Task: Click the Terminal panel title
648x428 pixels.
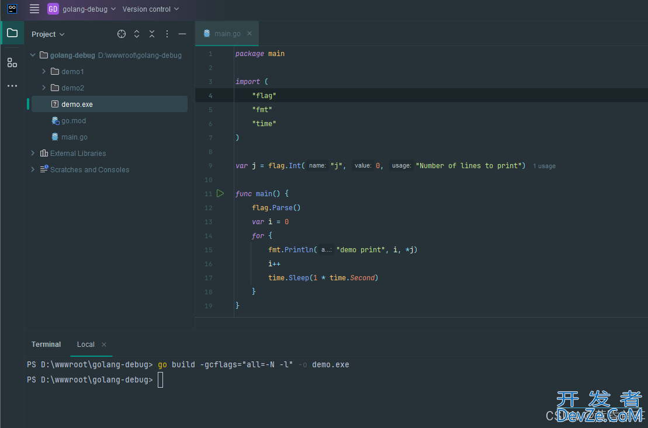Action: 46,344
